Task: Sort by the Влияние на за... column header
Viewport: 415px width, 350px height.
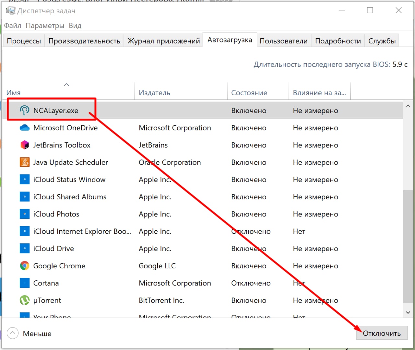Action: (320, 93)
